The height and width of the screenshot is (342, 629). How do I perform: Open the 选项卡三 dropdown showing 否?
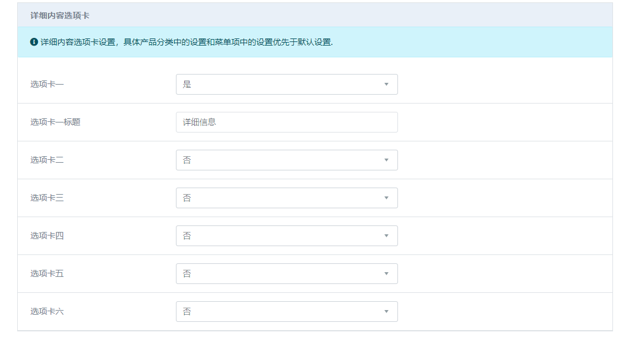tap(286, 198)
